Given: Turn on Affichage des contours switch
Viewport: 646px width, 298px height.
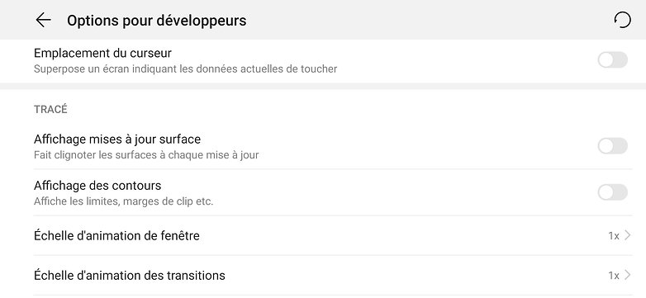Looking at the screenshot, I should [613, 192].
